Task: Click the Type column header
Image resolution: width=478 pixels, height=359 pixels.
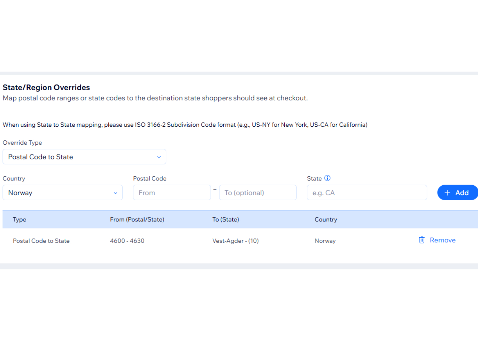Action: click(x=19, y=219)
